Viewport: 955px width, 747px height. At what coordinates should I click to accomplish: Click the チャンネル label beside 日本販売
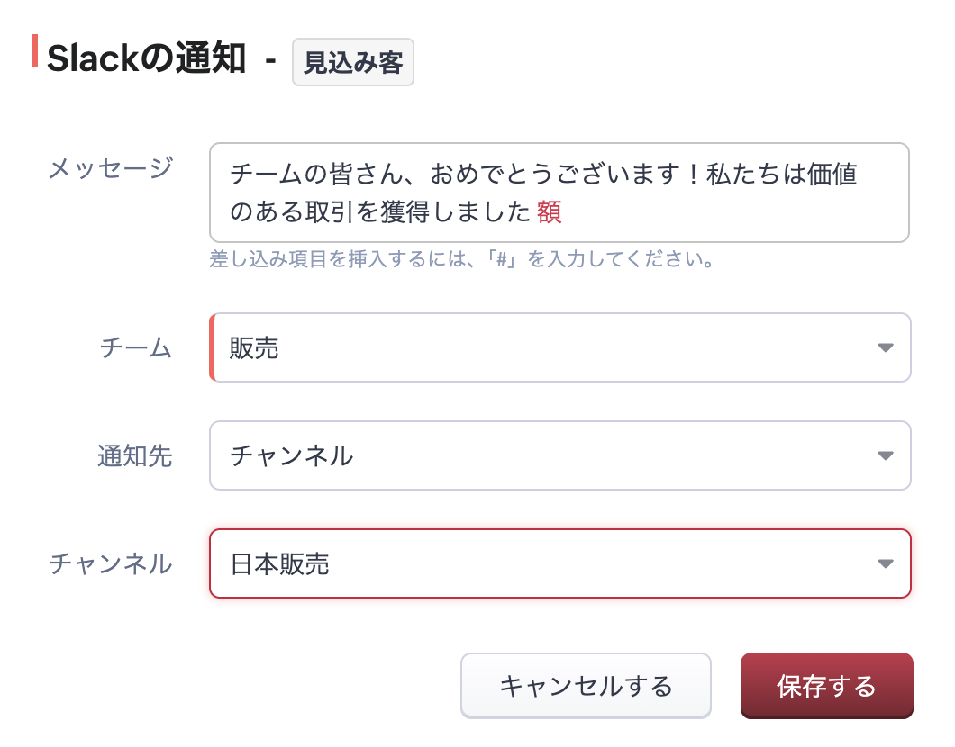[110, 564]
